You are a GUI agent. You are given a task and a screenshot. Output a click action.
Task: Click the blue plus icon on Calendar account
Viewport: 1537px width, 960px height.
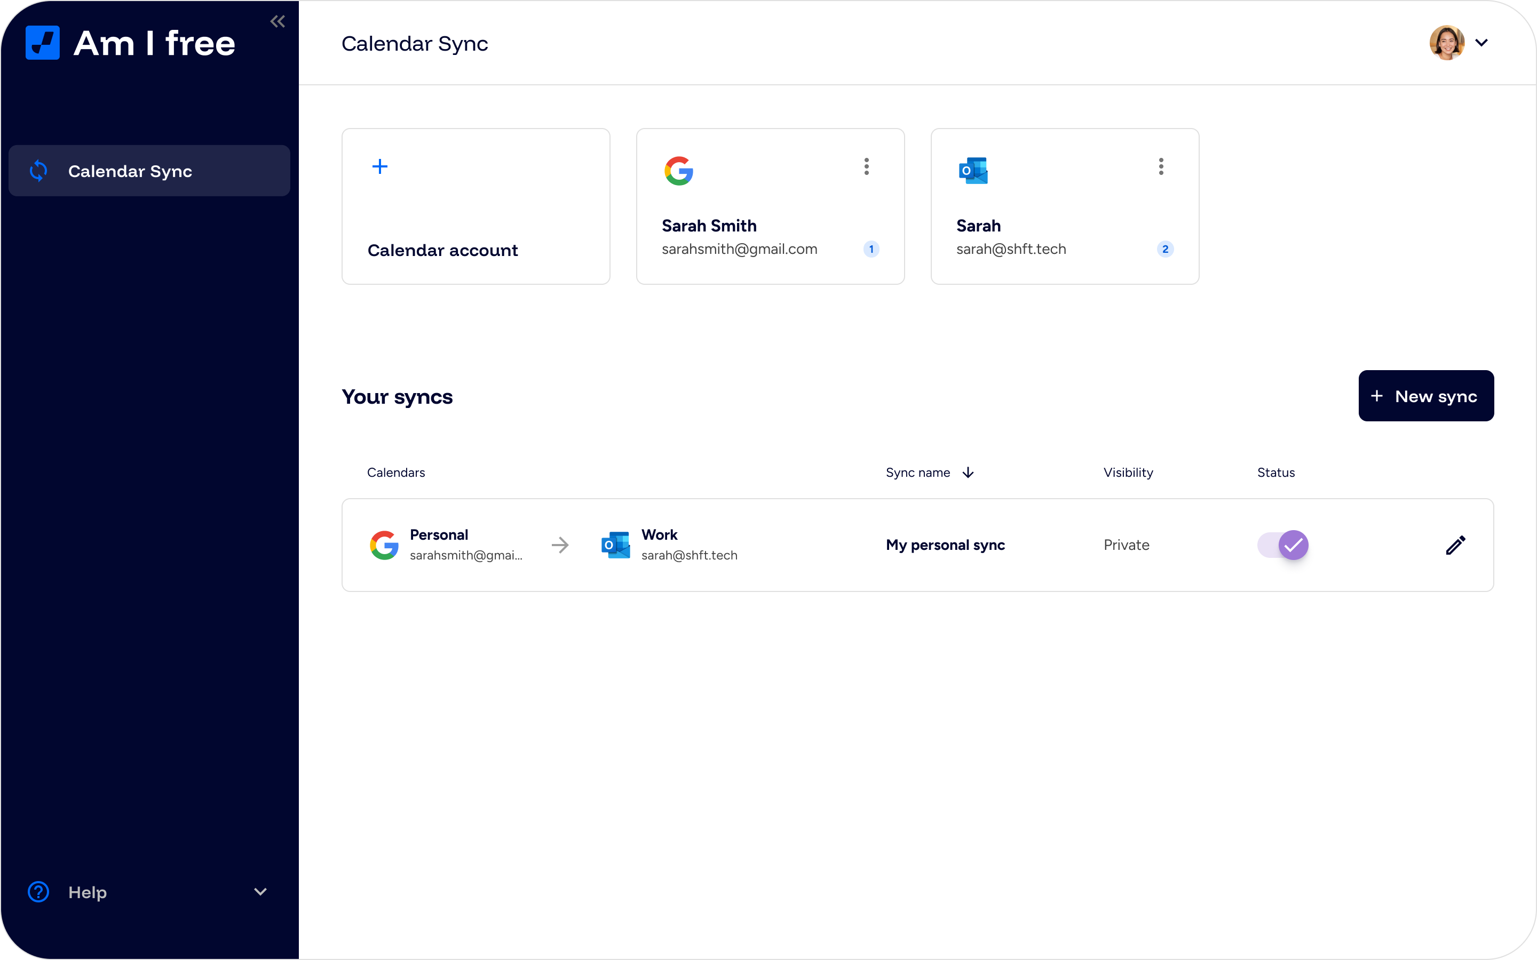(380, 166)
